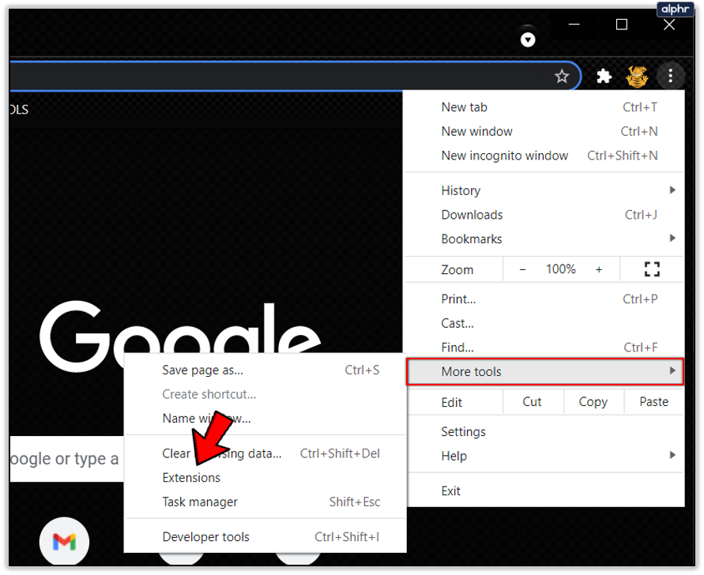Click the profile avatar icon
The image size is (704, 575).
[x=637, y=76]
